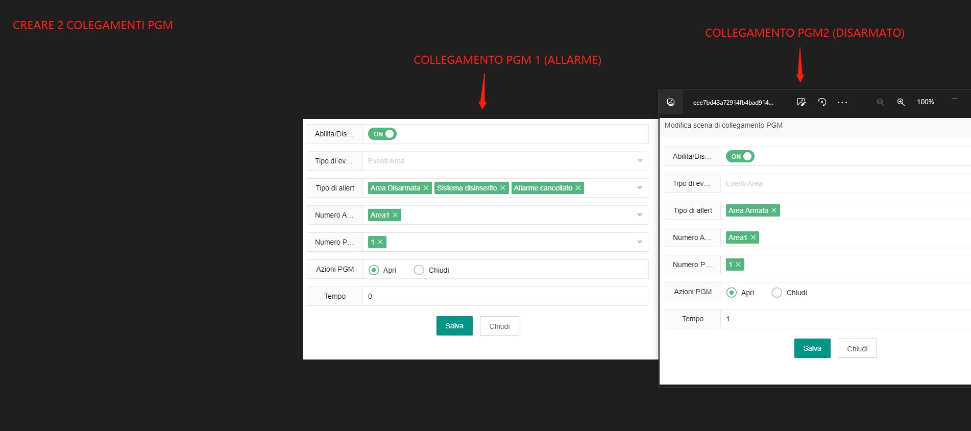This screenshot has height=431, width=971.
Task: Open the edit image tool in photo viewer
Action: point(801,102)
